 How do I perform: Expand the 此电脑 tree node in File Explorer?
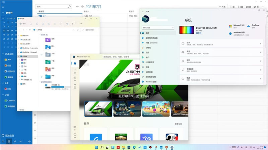click(19, 56)
